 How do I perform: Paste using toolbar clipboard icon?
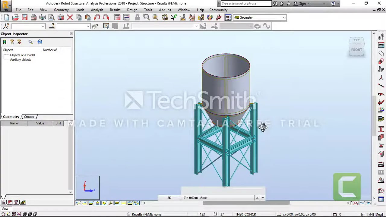pos(88,17)
